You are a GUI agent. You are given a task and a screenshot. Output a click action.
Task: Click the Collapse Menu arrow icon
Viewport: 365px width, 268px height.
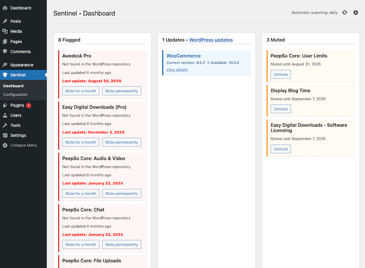5,145
